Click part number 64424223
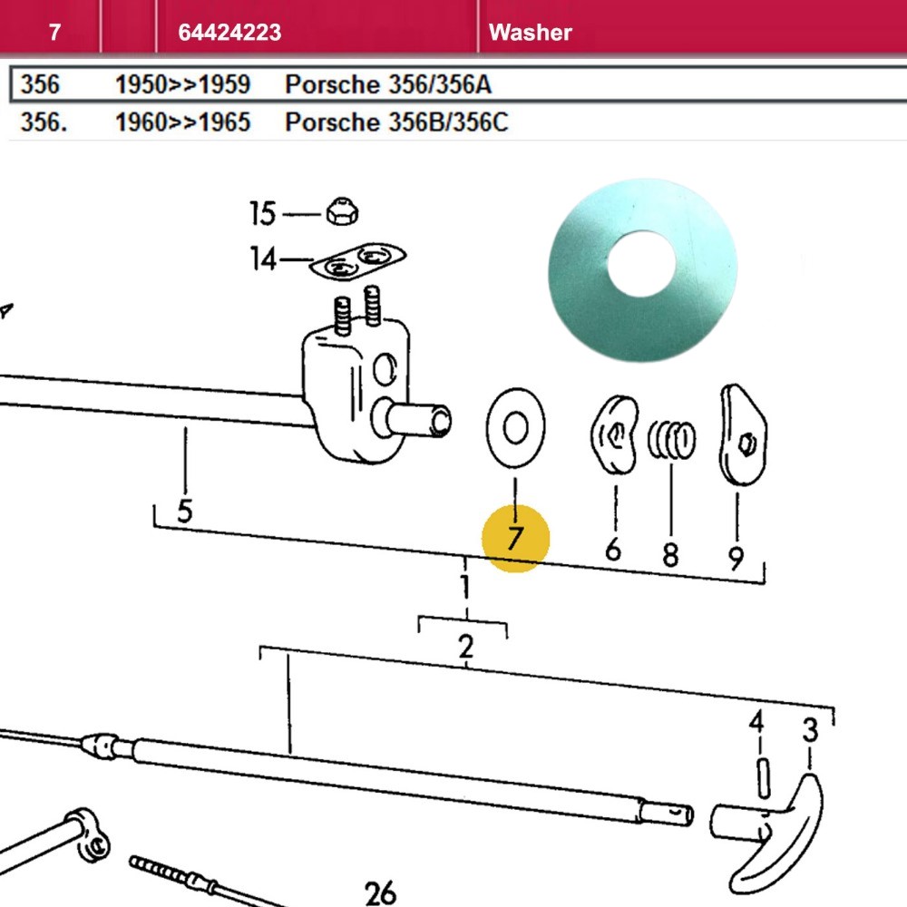 click(x=229, y=33)
